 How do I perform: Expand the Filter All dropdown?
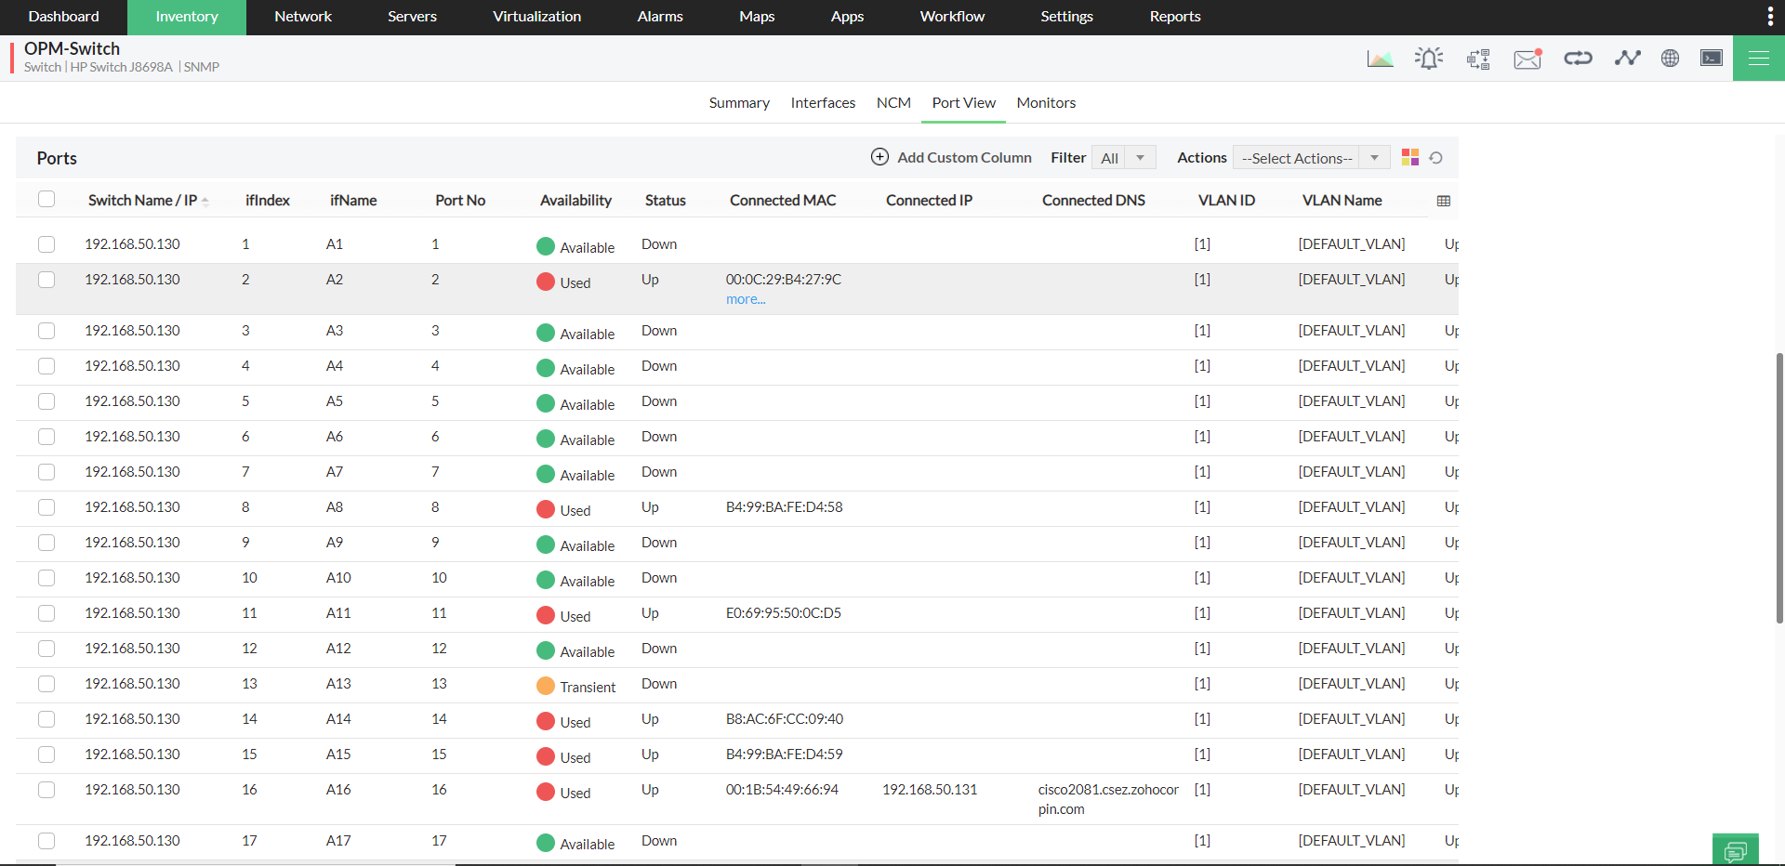coord(1124,158)
